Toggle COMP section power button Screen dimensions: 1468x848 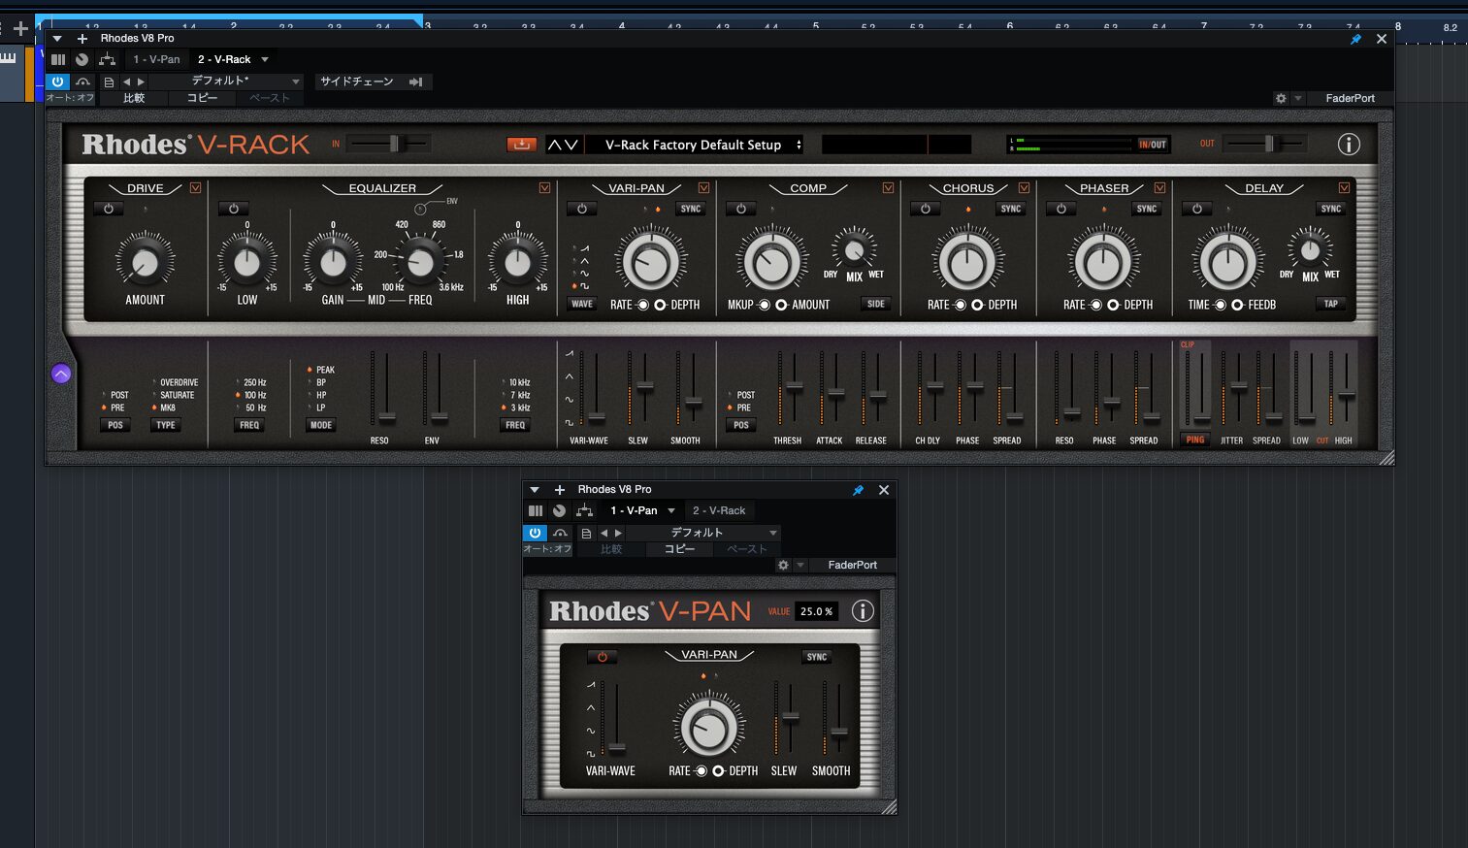(740, 209)
